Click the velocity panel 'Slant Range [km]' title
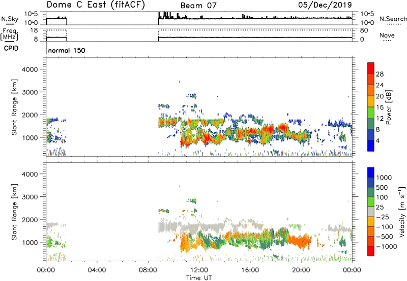 tap(14, 212)
